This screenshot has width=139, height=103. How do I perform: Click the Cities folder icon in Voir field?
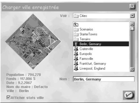click(x=76, y=16)
